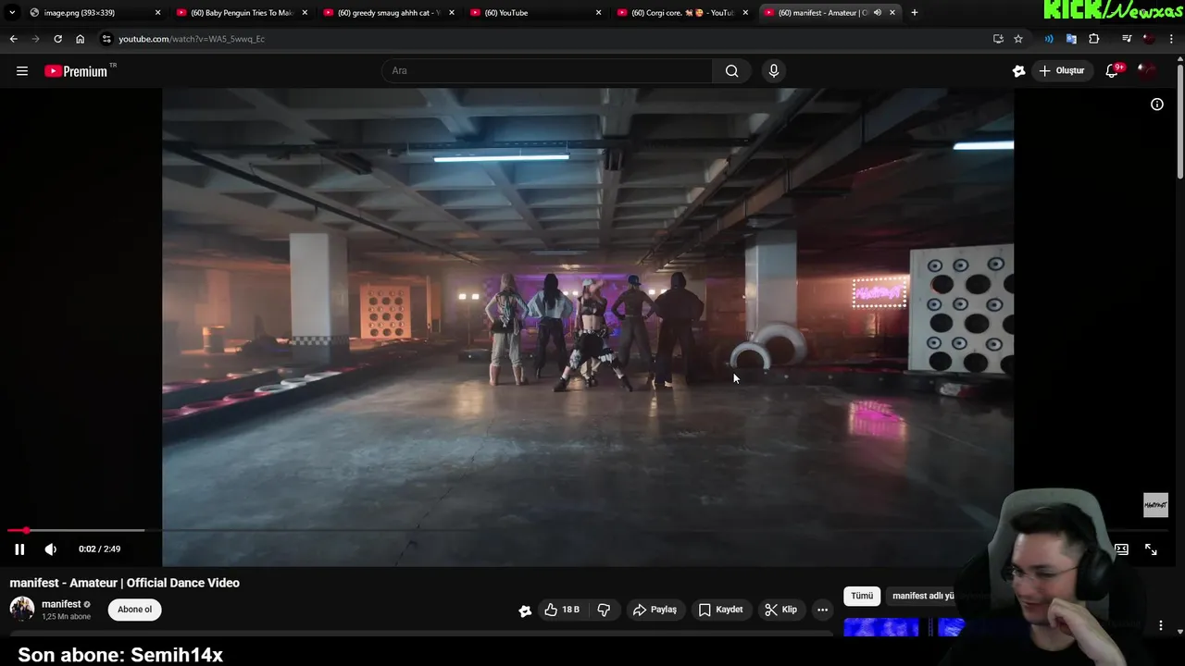This screenshot has width=1185, height=666.
Task: Open the YouTube account avatar menu
Action: coord(1148,71)
